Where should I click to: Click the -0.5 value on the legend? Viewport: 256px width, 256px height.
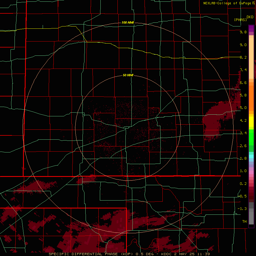(242, 196)
